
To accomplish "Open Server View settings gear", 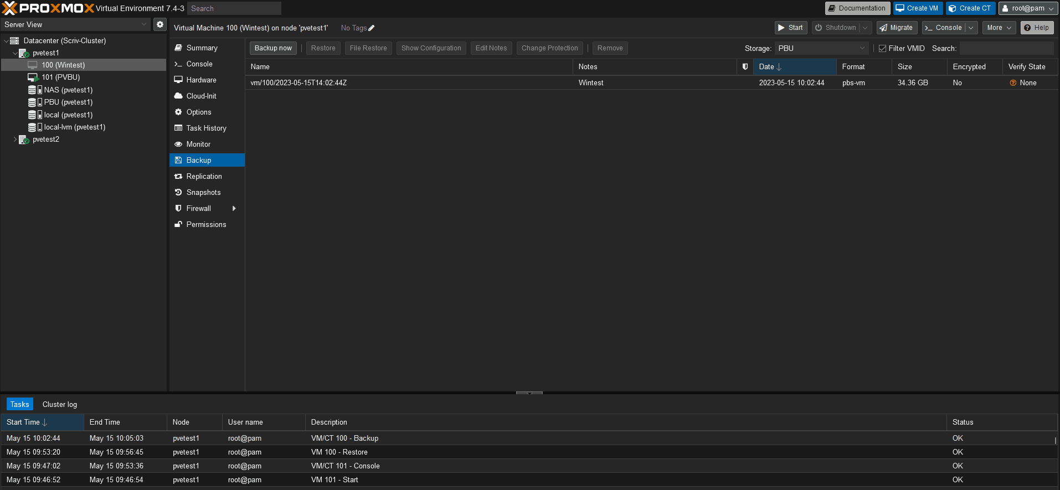I will [x=160, y=24].
